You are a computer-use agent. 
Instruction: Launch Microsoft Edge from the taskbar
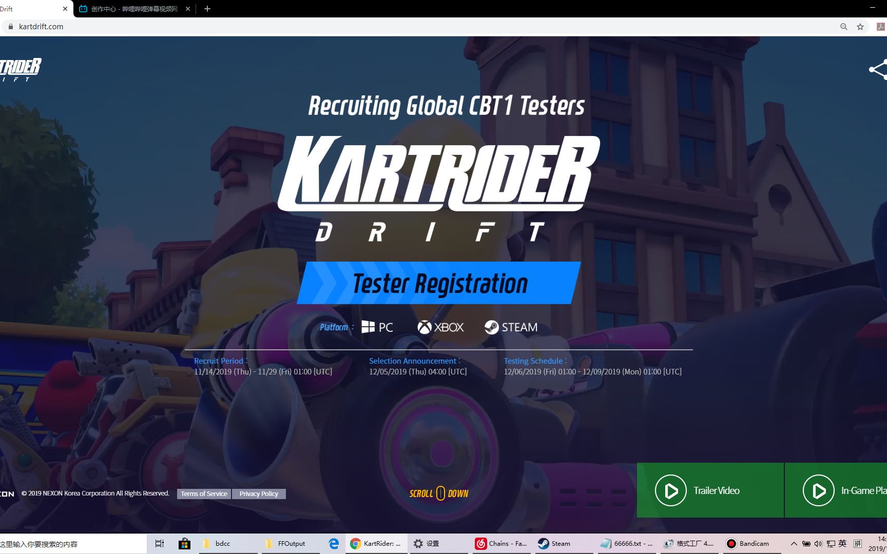(334, 544)
